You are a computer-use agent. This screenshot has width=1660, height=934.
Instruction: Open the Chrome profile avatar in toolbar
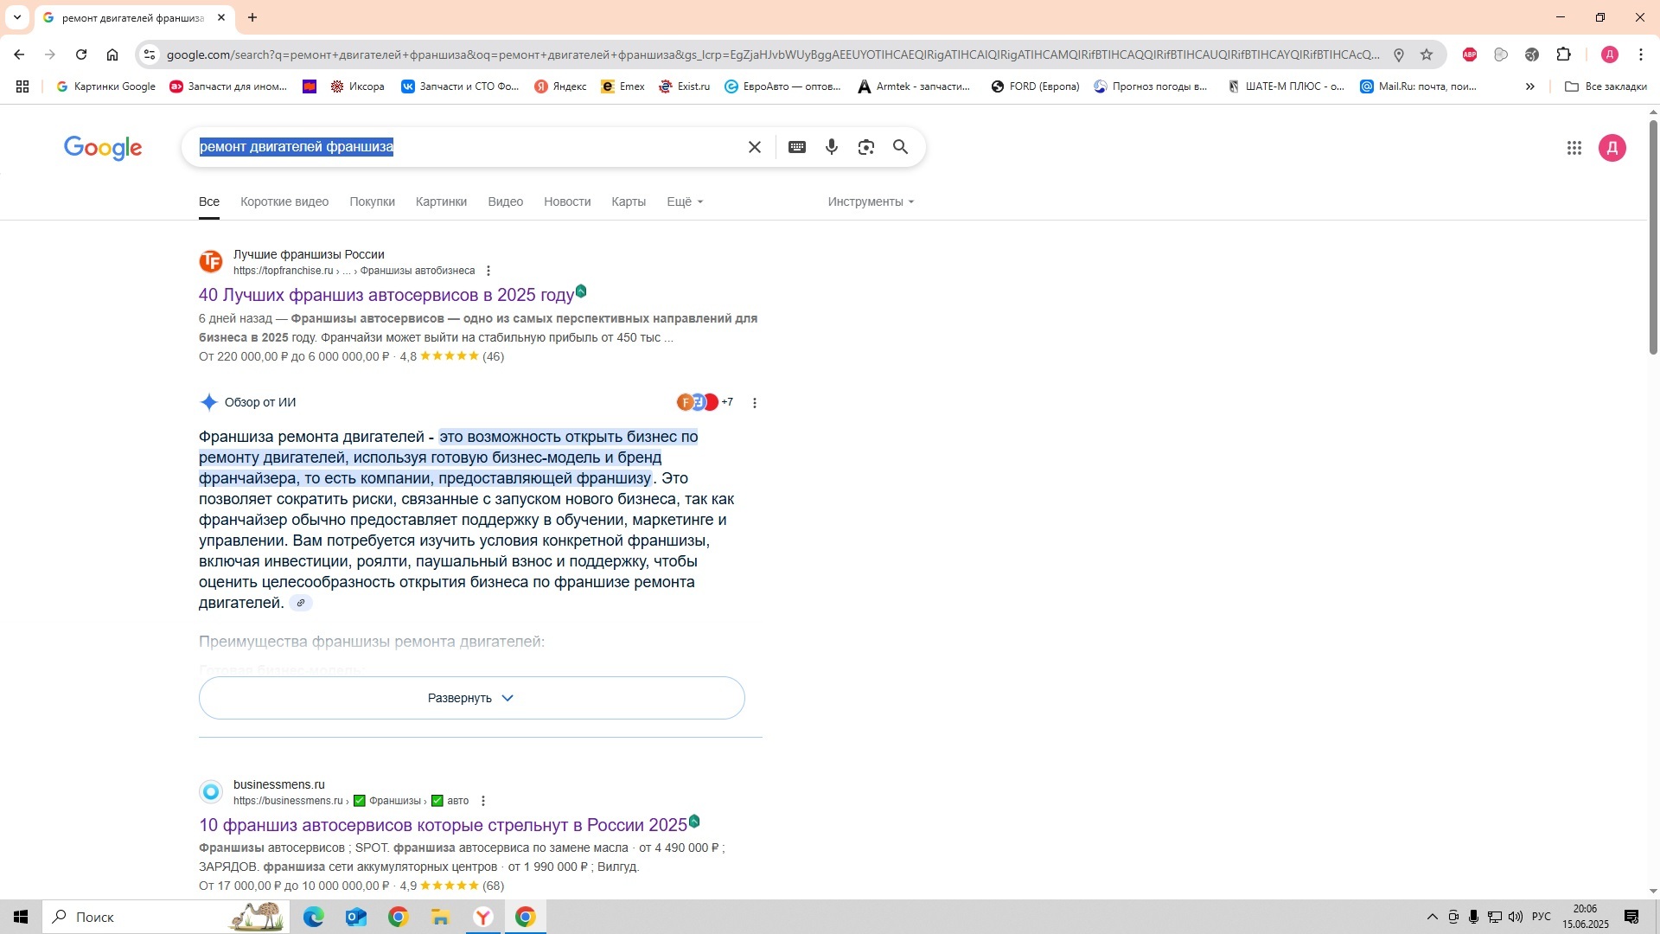pos(1610,54)
